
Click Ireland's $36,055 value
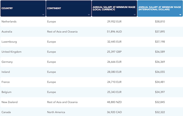tap(160, 72)
